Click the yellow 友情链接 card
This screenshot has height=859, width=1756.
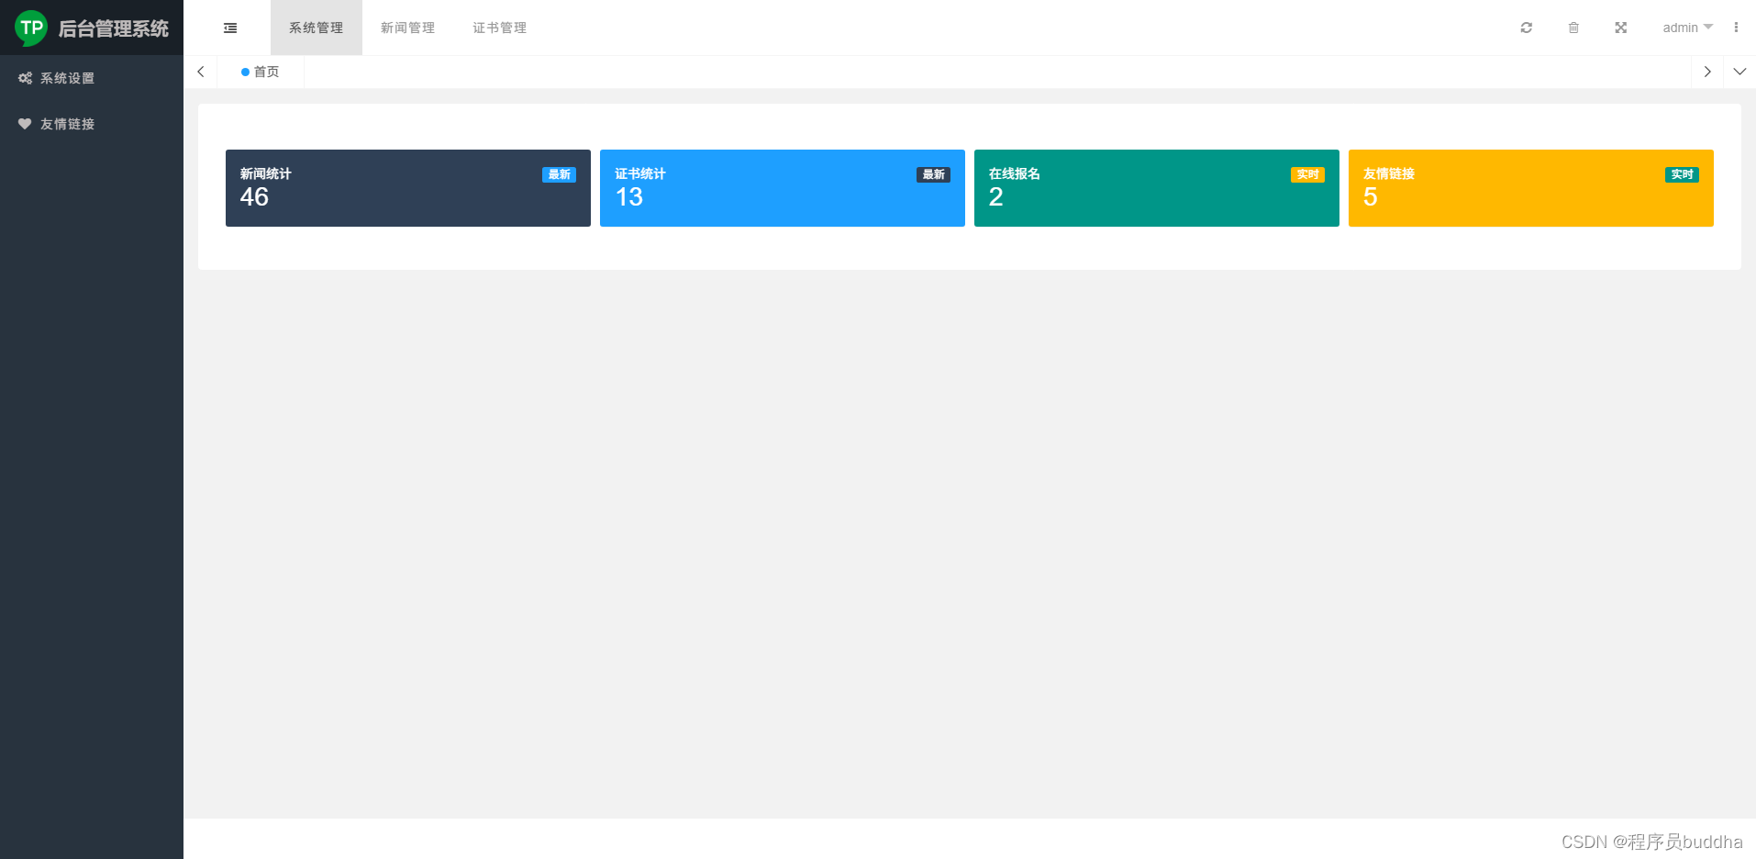tap(1531, 188)
